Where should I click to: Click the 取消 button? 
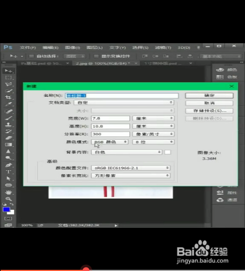(209, 103)
